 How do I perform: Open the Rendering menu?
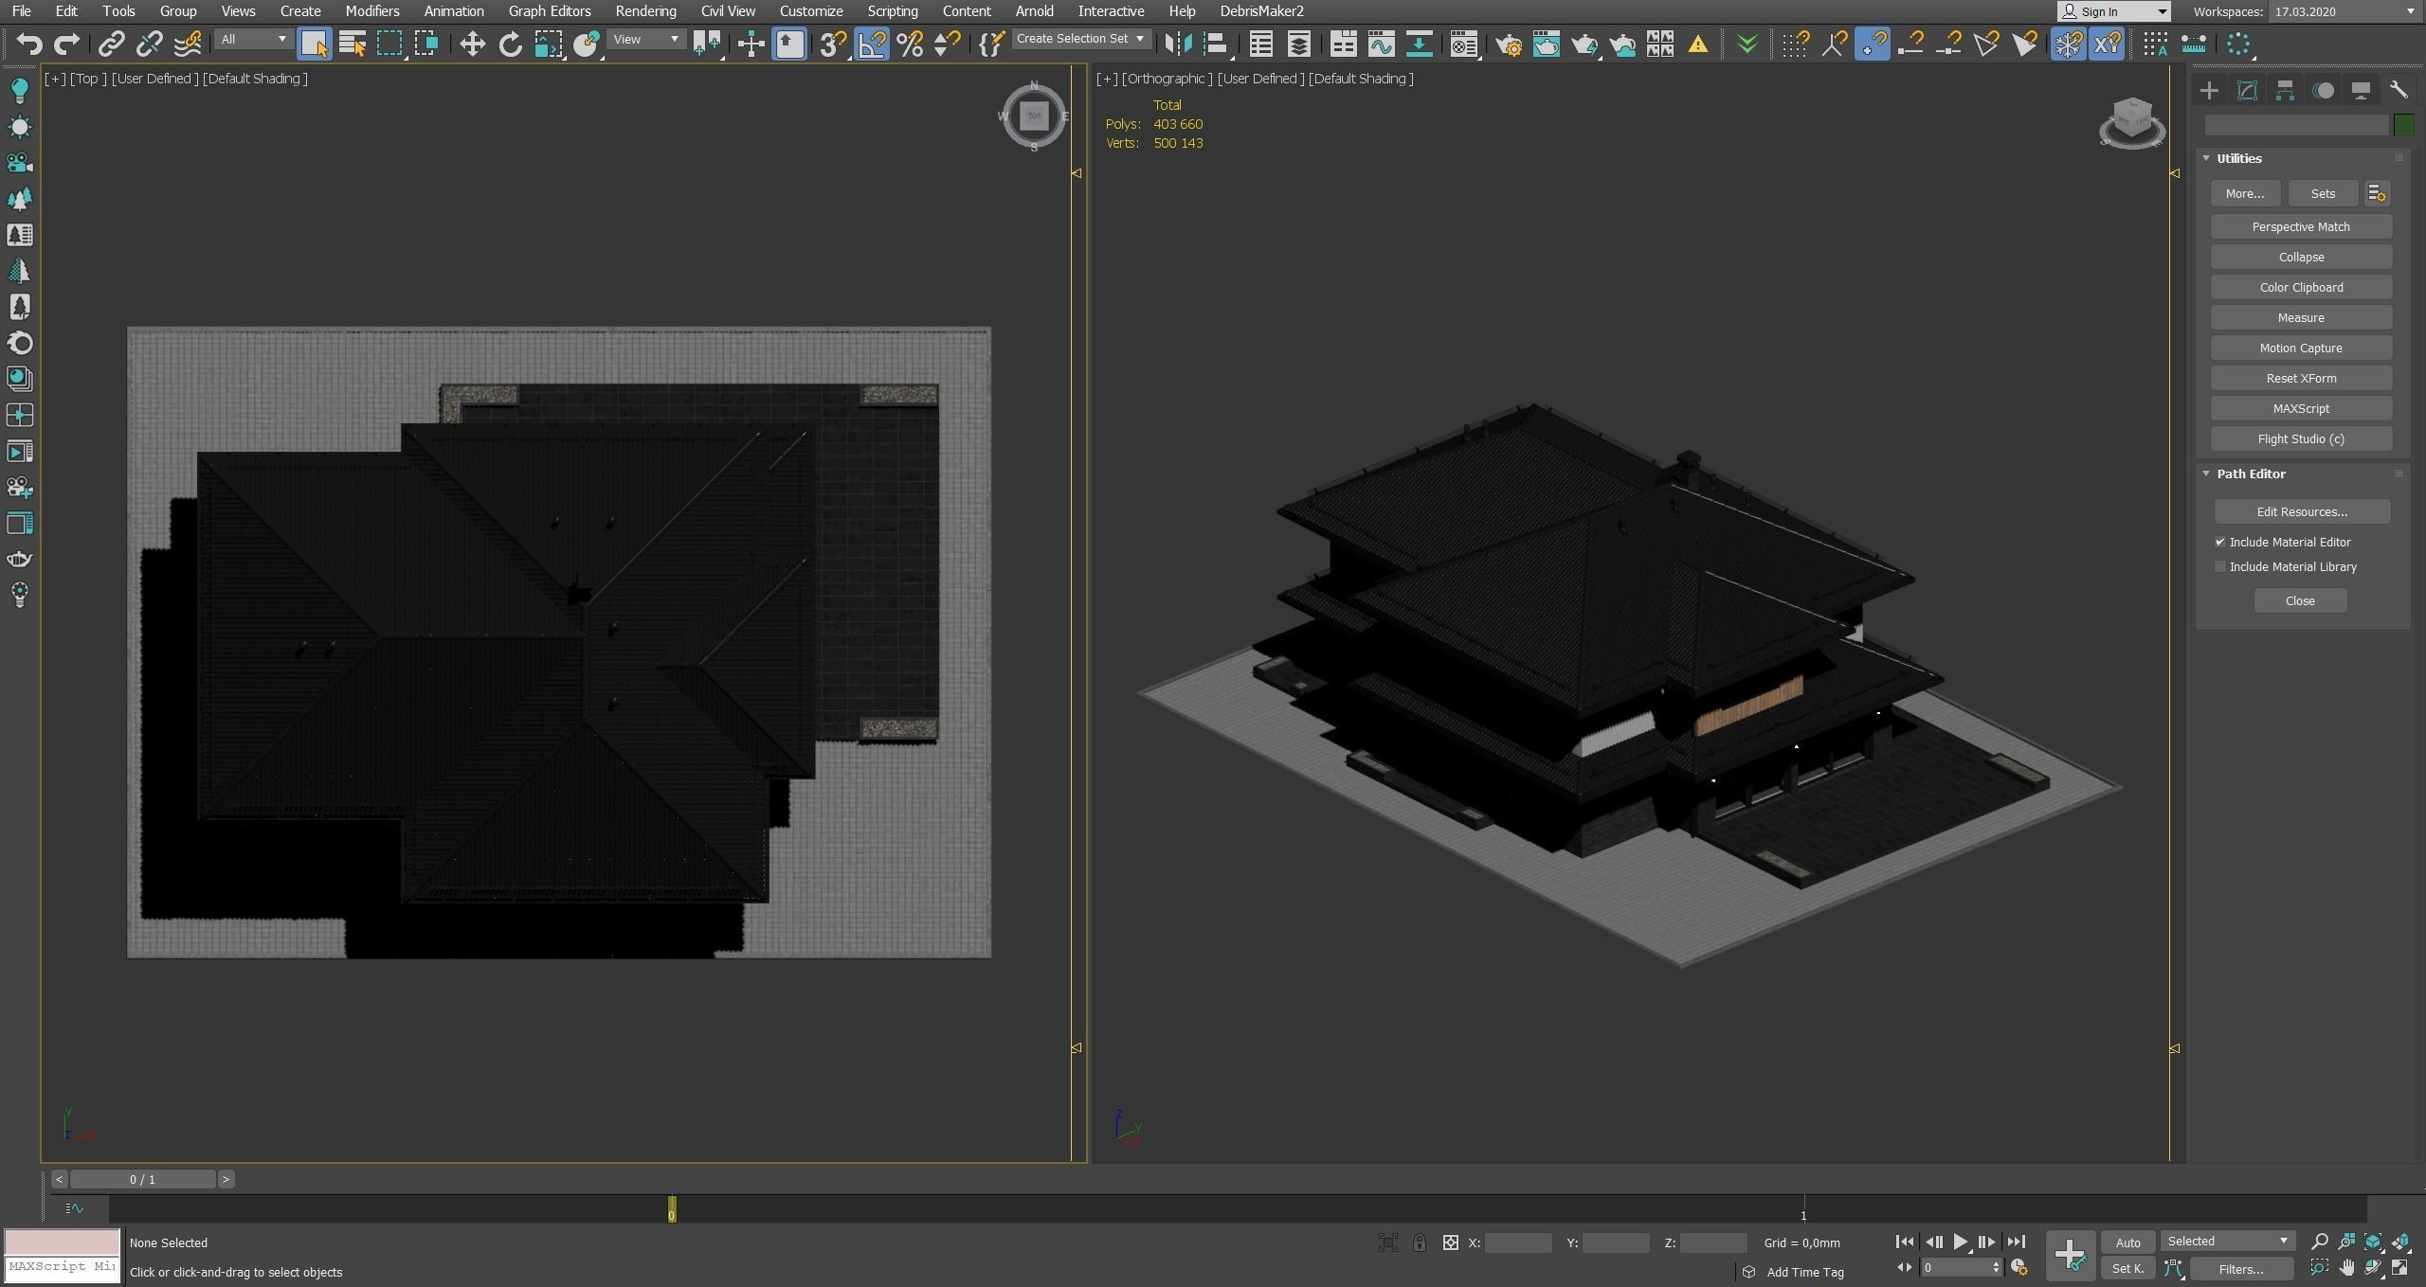point(645,11)
